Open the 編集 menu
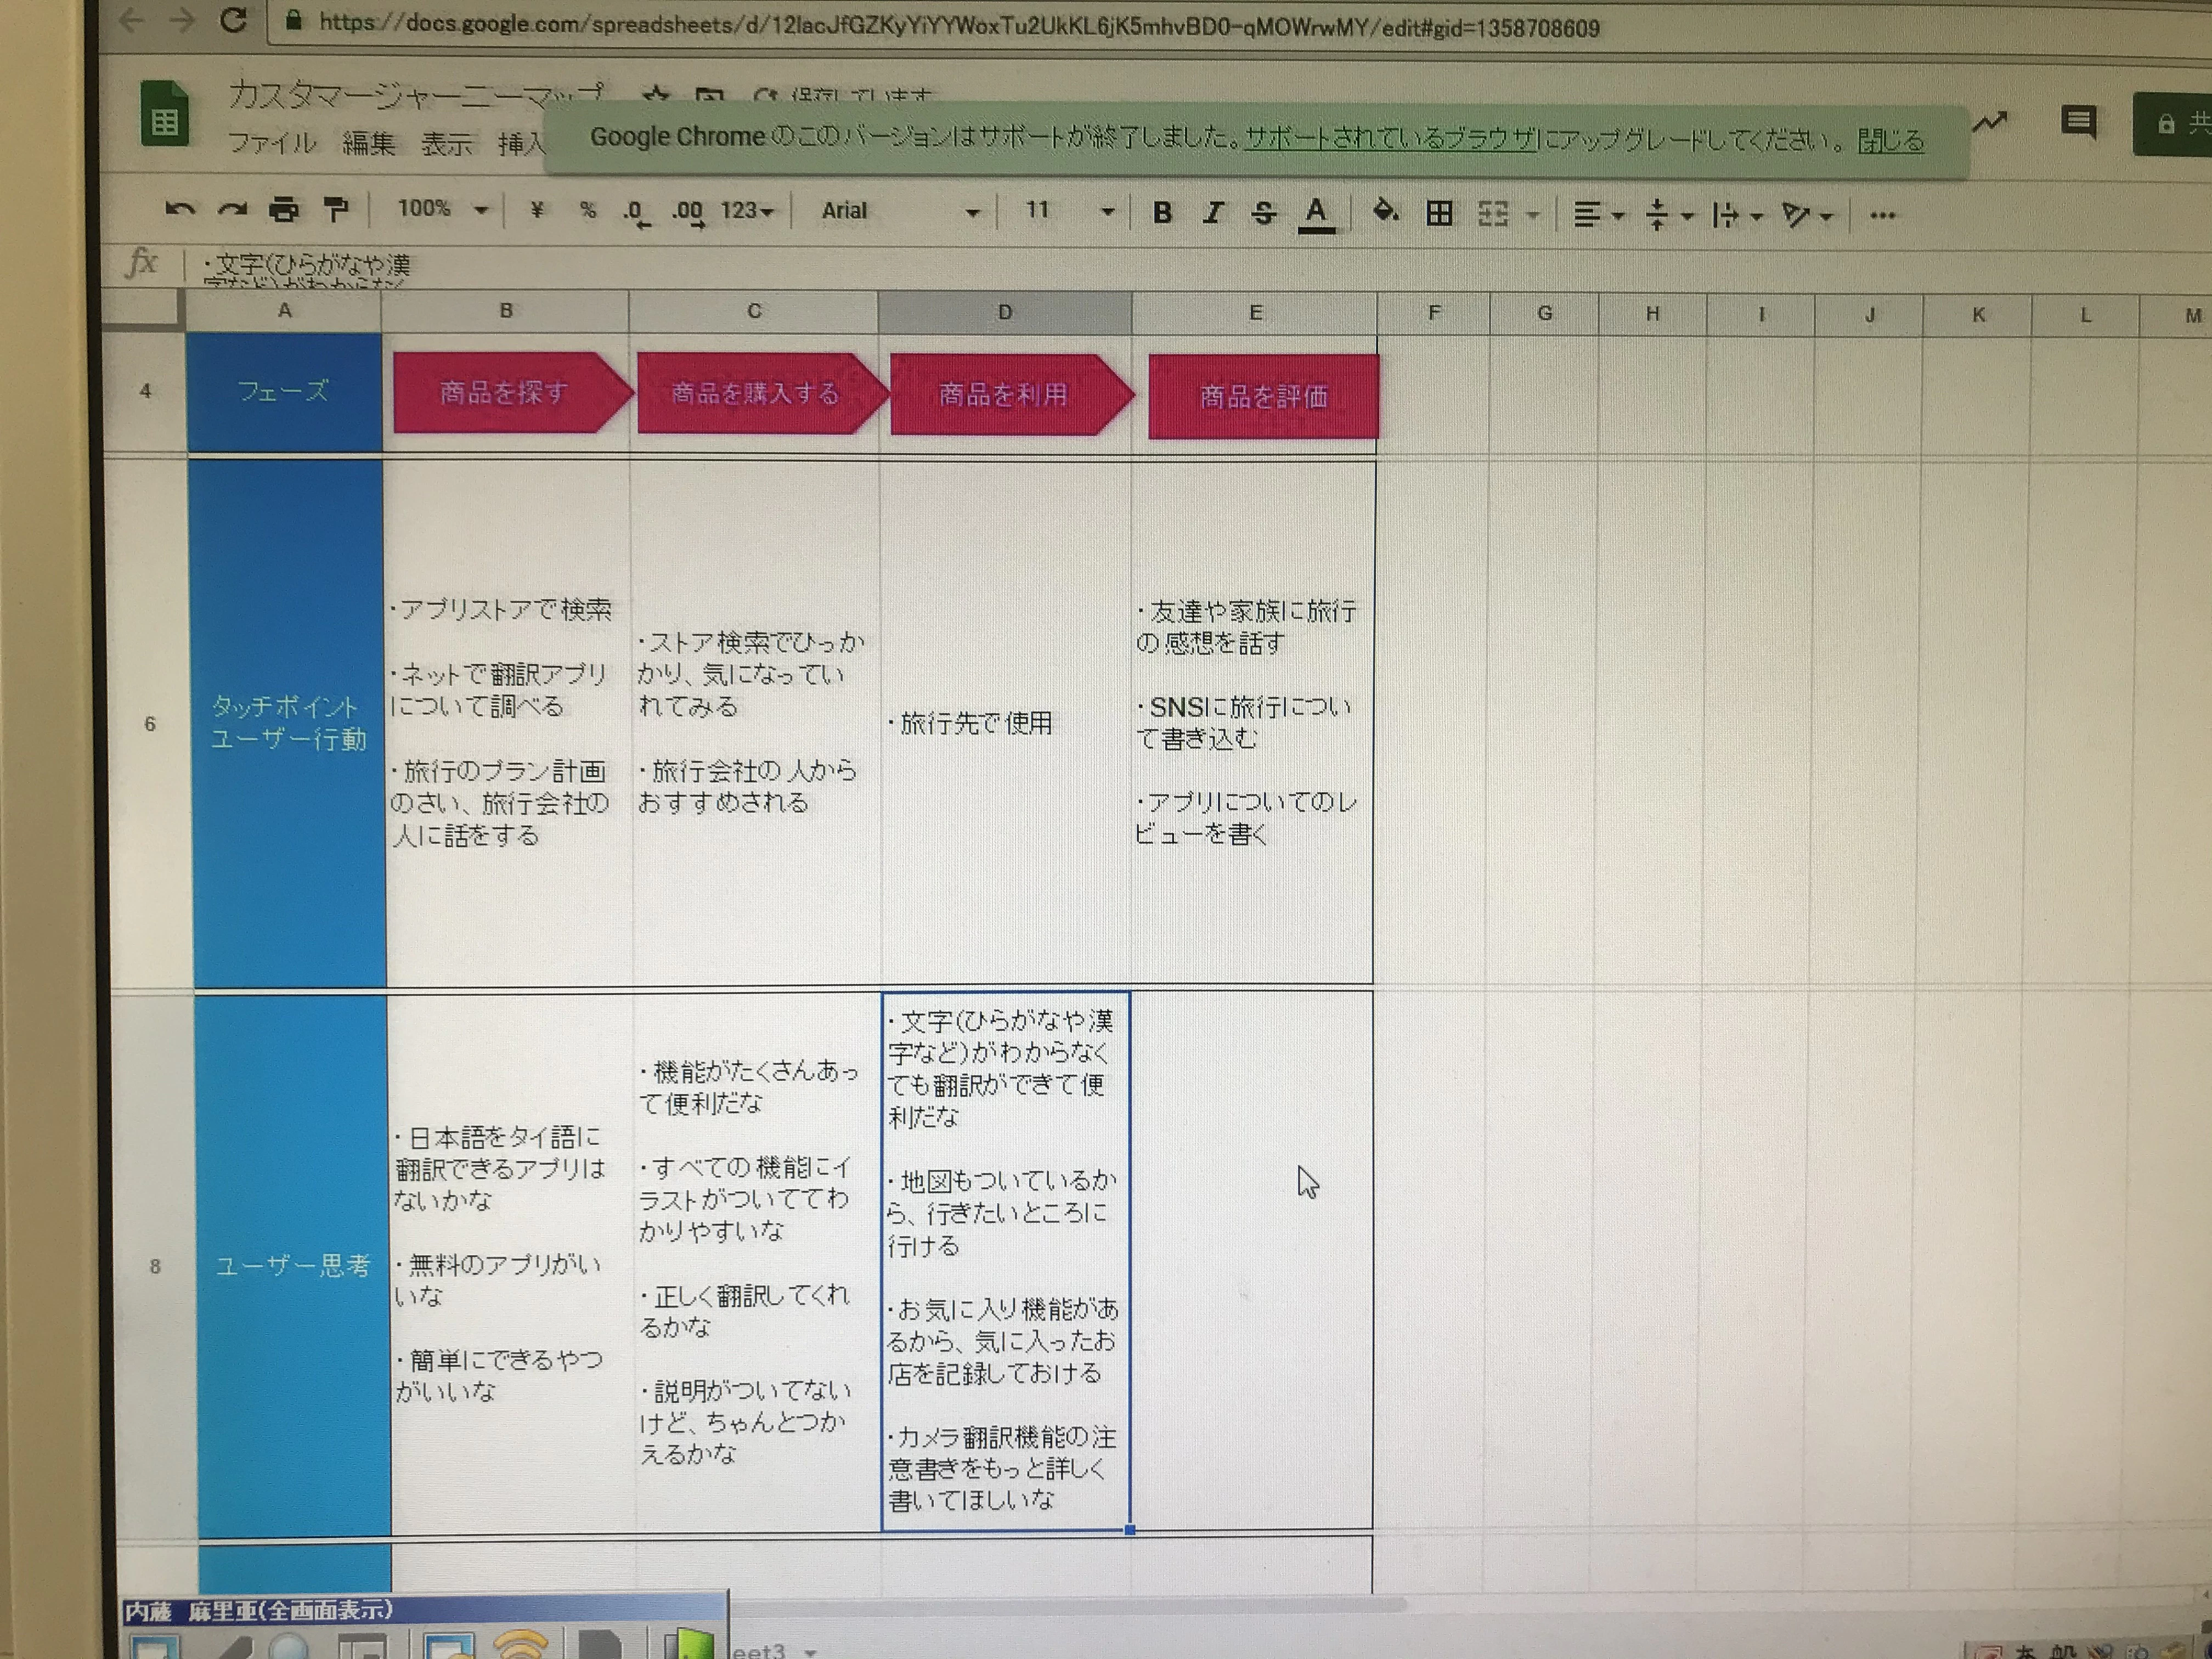 coord(368,144)
